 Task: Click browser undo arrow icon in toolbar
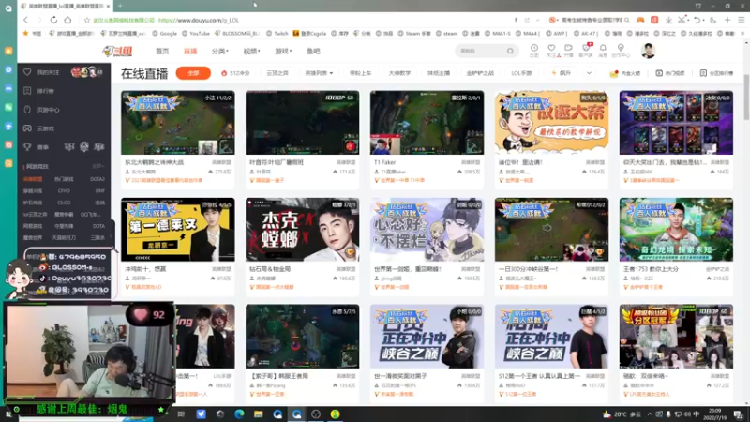coord(697,20)
